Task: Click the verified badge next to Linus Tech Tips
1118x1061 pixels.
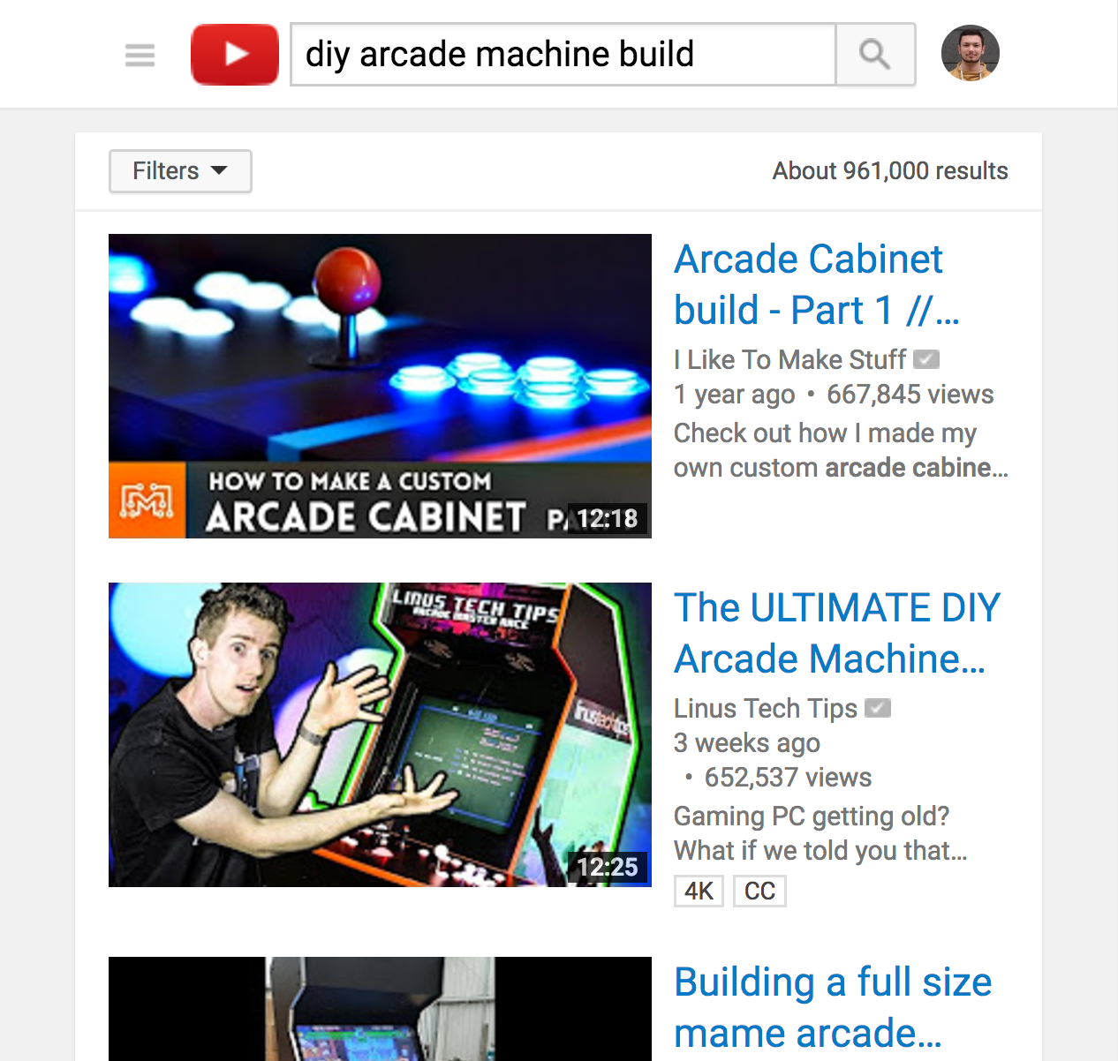Action: coord(878,707)
